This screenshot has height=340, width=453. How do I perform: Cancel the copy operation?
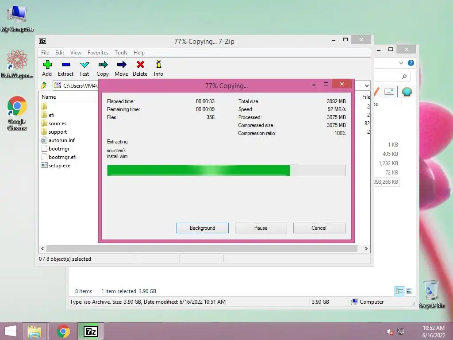(319, 228)
